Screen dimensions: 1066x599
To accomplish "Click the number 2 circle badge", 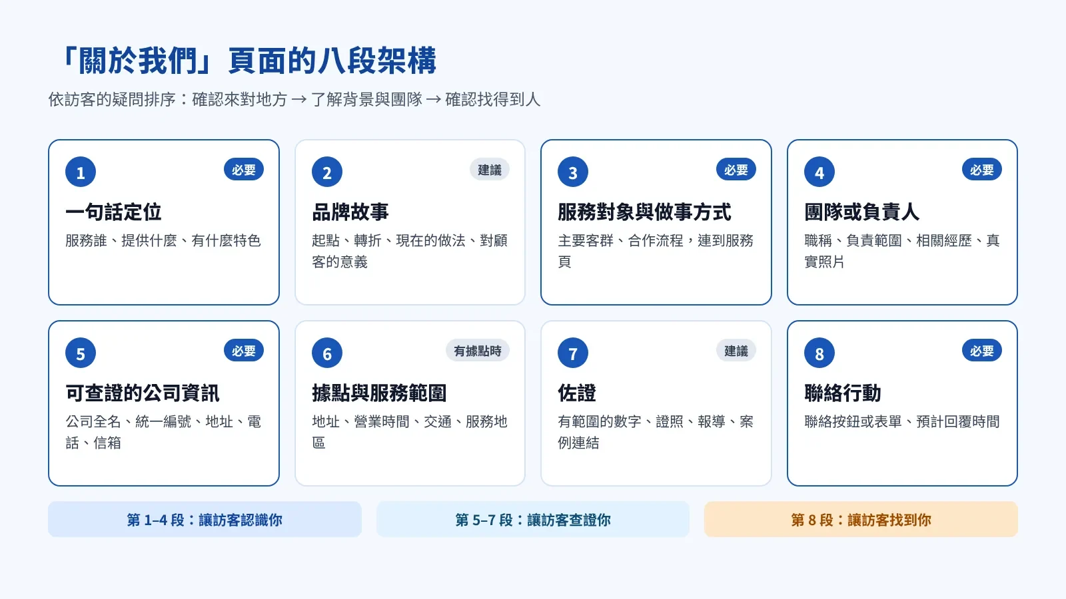I will click(327, 172).
